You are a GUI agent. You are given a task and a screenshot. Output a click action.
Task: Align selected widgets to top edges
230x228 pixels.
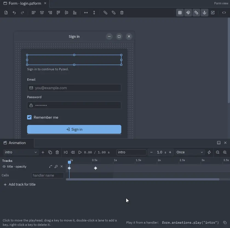58,13
